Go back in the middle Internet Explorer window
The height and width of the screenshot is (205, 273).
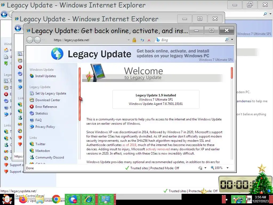pos(18,28)
